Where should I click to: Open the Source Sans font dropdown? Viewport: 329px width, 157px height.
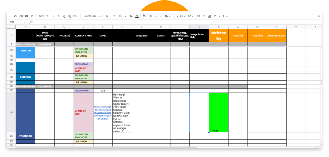(92, 16)
